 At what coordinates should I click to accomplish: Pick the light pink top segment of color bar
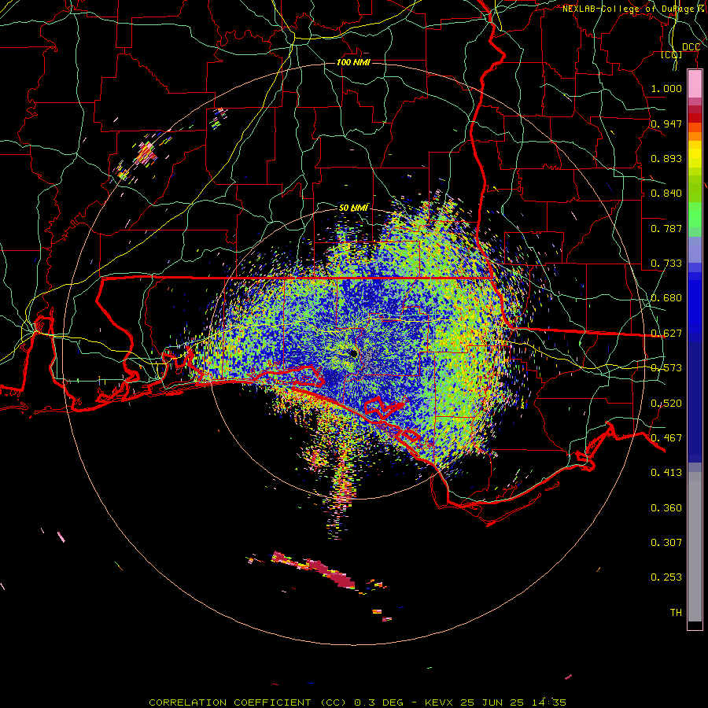click(x=695, y=84)
